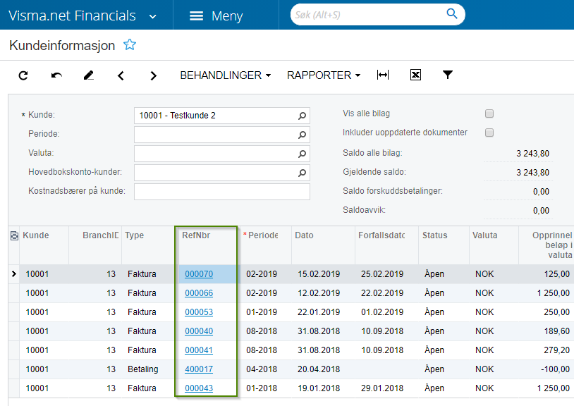Open the BEHANDLINGER dropdown
This screenshot has width=574, height=406.
[225, 75]
